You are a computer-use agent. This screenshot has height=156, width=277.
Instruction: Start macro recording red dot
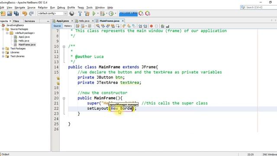[151, 26]
